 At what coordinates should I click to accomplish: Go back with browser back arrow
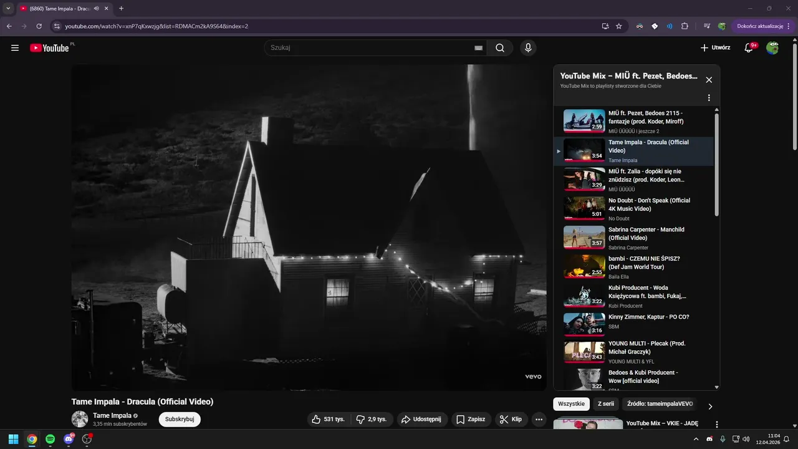pyautogui.click(x=9, y=26)
